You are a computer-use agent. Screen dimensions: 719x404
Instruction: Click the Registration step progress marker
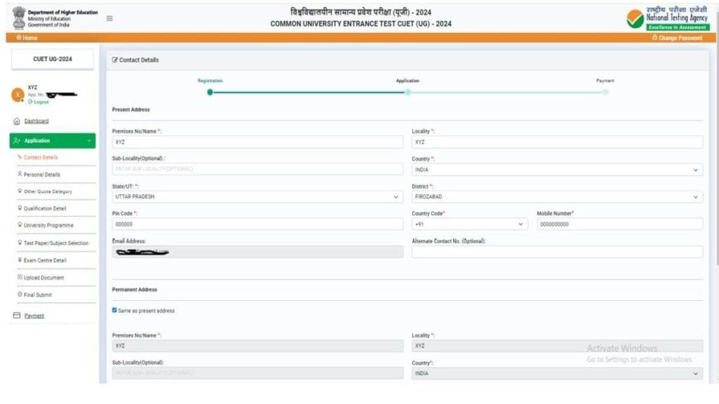[210, 92]
